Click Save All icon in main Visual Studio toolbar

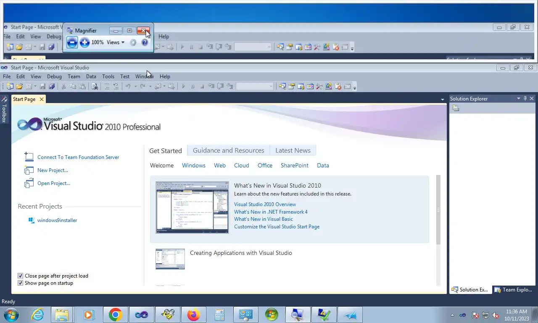(51, 86)
